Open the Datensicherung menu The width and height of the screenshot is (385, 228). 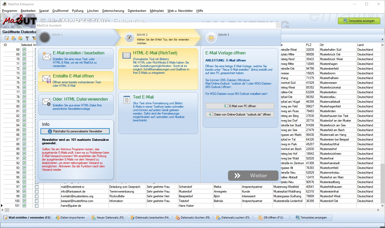coord(113,11)
